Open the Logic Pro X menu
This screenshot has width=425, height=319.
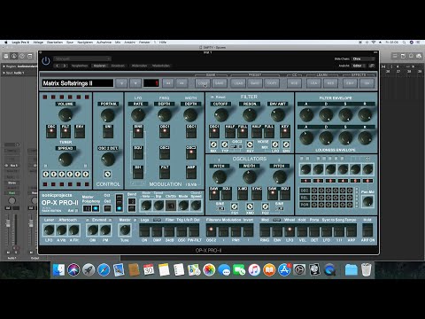coord(20,43)
